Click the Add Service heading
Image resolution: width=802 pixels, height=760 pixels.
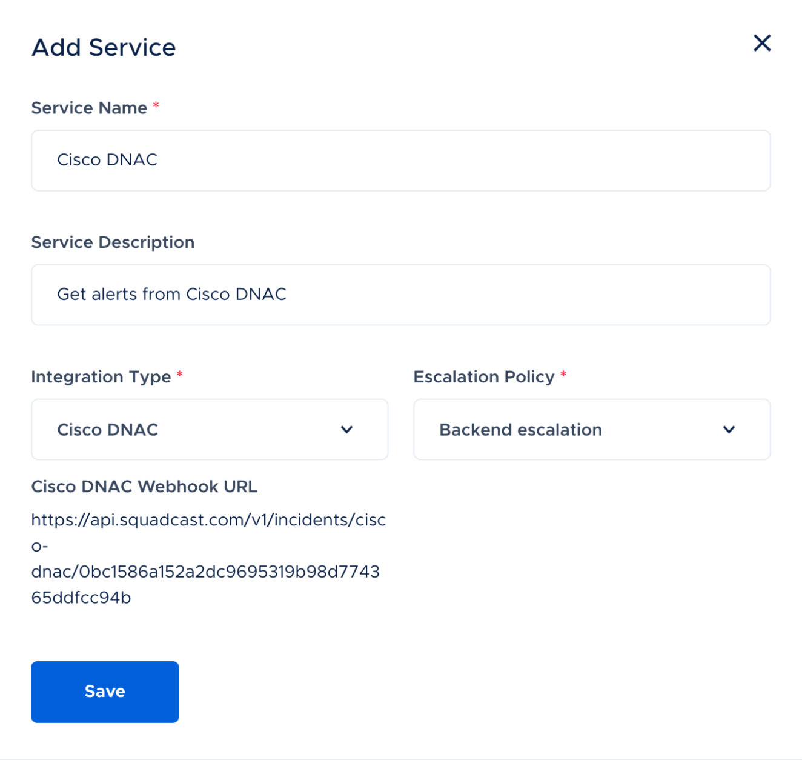tap(104, 47)
